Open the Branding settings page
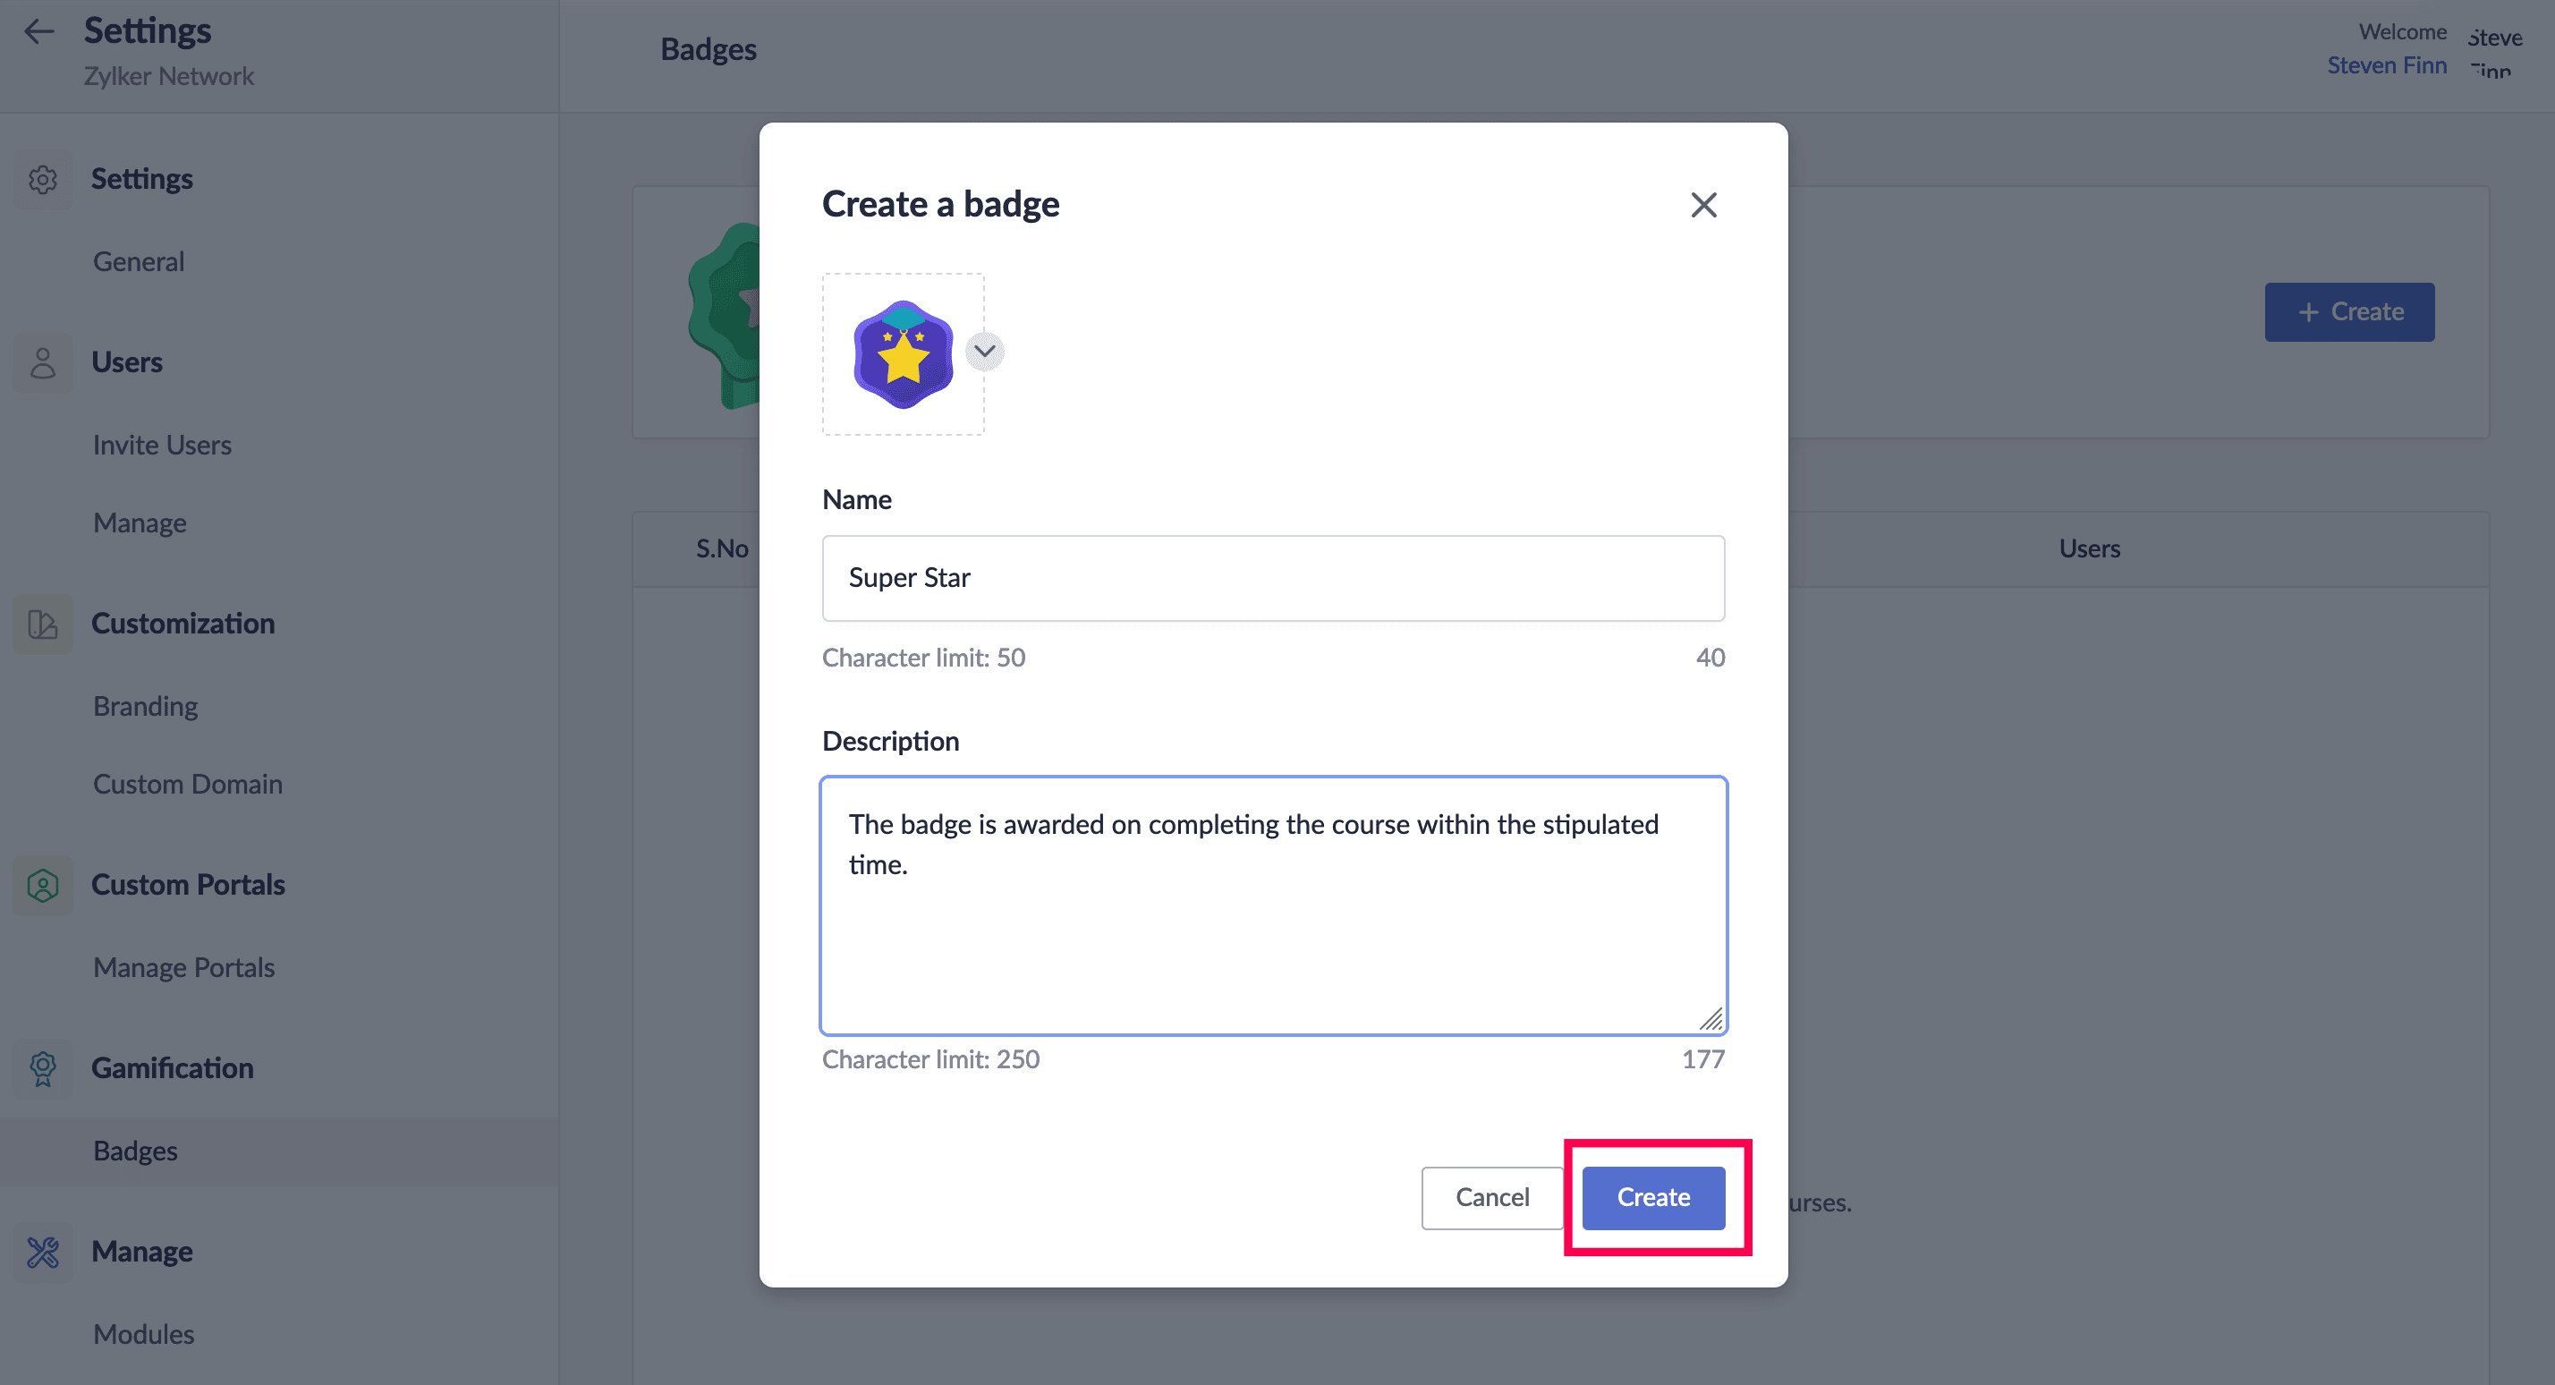2555x1385 pixels. pos(146,707)
